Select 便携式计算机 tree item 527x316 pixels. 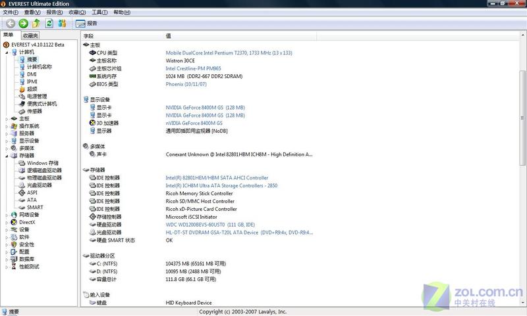click(x=42, y=104)
